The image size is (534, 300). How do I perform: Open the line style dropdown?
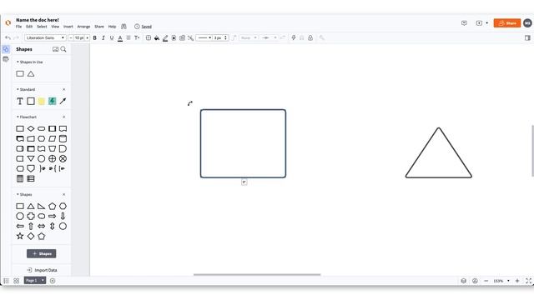(204, 37)
